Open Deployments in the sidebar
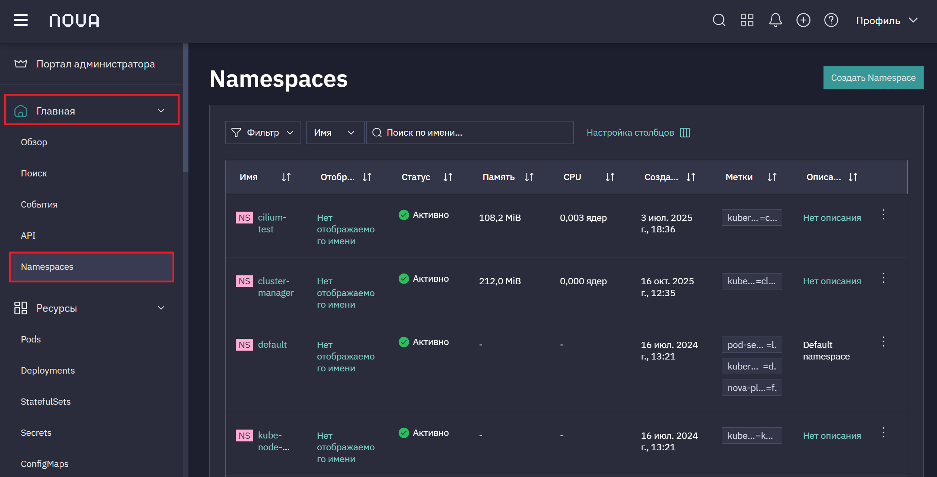 coord(48,371)
